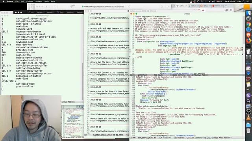Open VLC cone icon in Dock
This screenshot has width=252, height=141.
[248, 117]
